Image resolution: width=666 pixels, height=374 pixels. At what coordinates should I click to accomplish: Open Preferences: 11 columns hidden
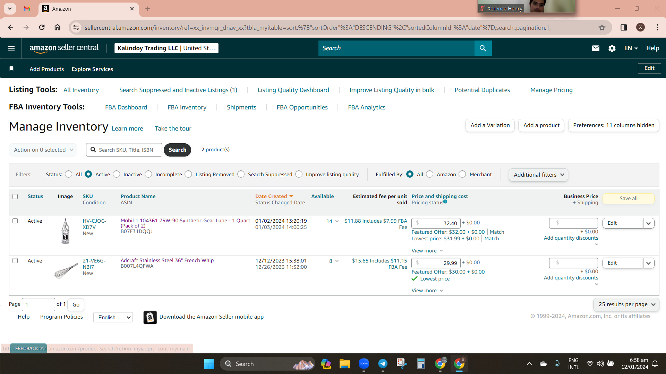tap(614, 125)
